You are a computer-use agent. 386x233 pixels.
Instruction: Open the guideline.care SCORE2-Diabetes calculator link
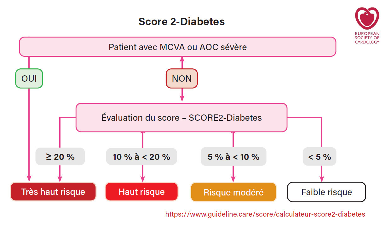pyautogui.click(x=265, y=214)
